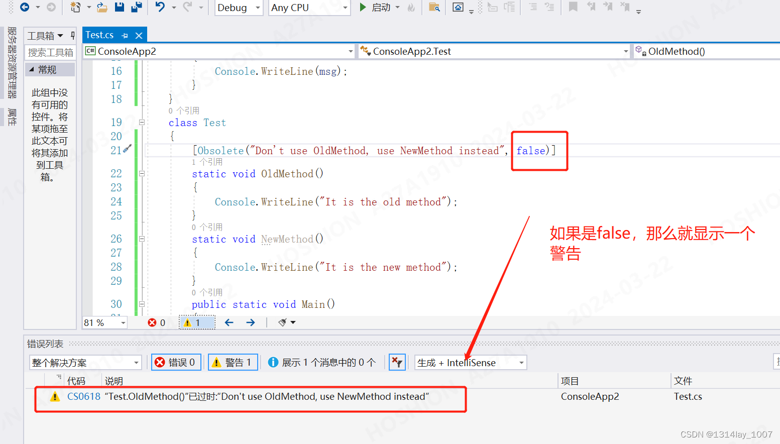This screenshot has height=444, width=780.
Task: Collapse the OldMethod outline at line 22
Action: 142,173
